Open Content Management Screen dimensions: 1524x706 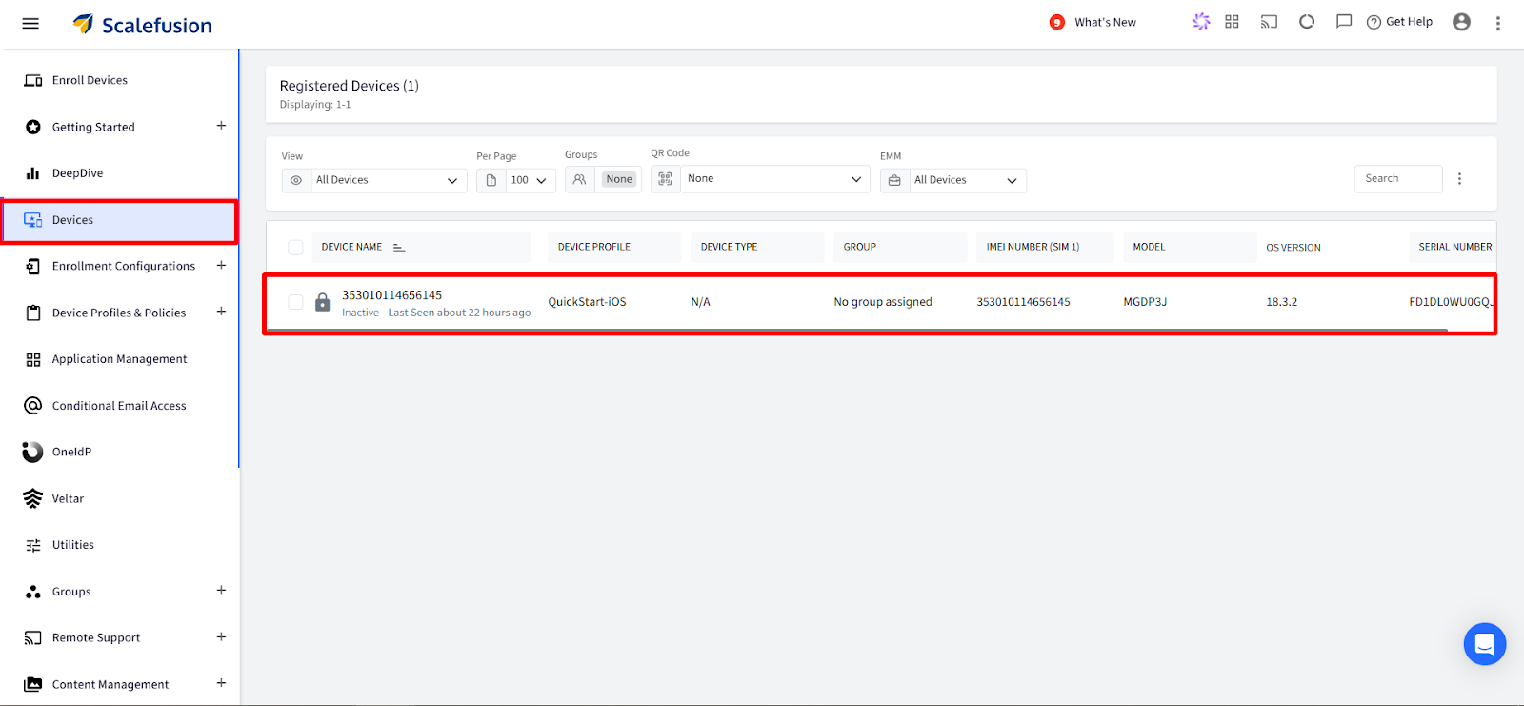pos(110,684)
